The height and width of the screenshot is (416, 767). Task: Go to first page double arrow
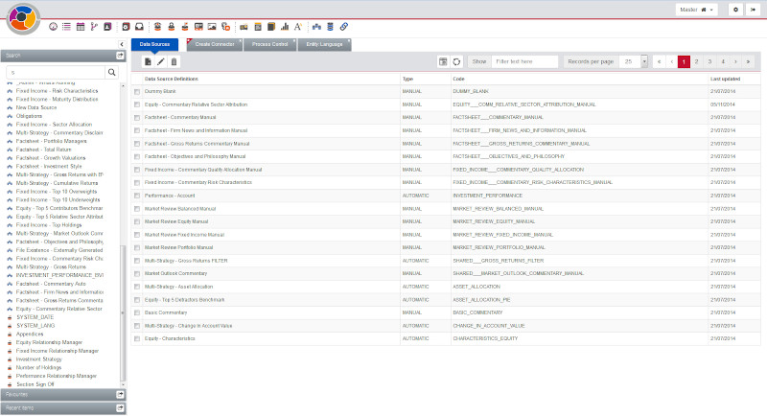659,61
